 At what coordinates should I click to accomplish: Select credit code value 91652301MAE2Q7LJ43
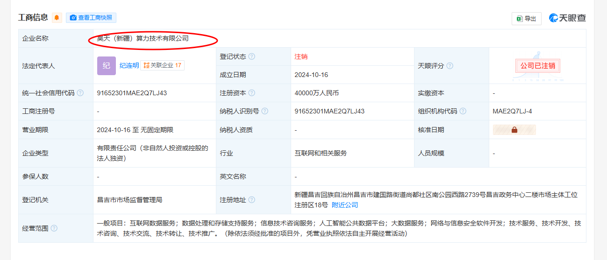(x=132, y=93)
